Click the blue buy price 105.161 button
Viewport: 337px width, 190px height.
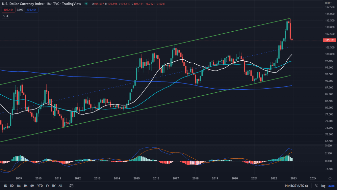(32, 10)
